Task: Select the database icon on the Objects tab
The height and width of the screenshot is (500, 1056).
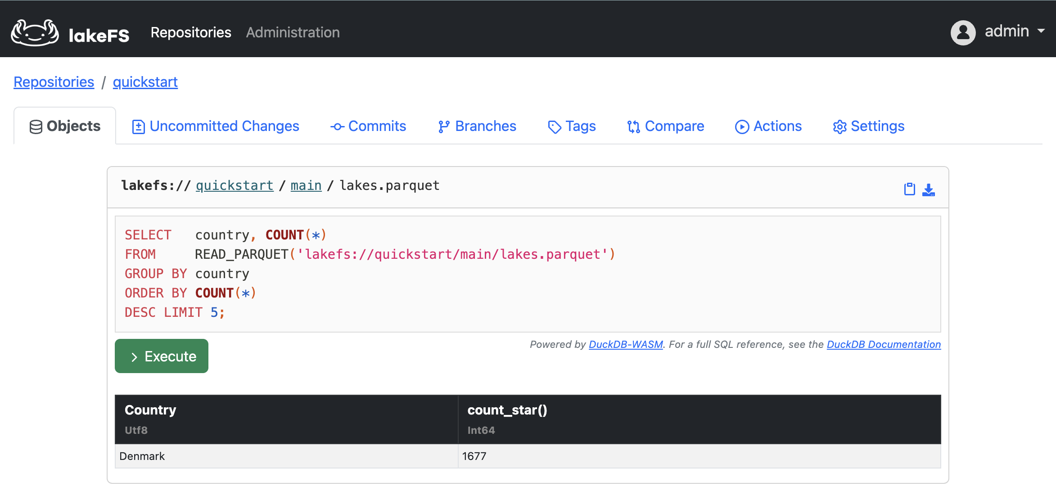Action: [36, 126]
